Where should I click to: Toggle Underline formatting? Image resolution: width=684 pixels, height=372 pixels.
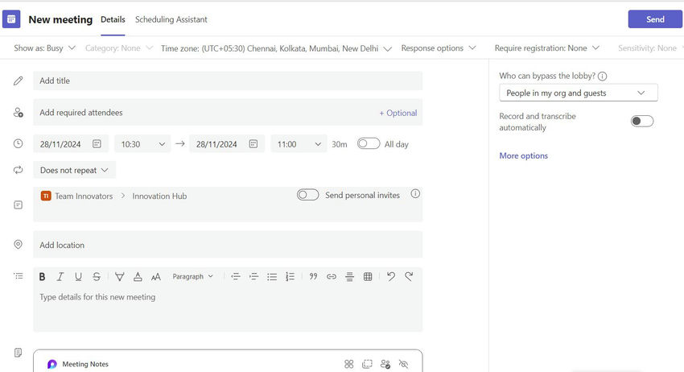click(x=78, y=276)
